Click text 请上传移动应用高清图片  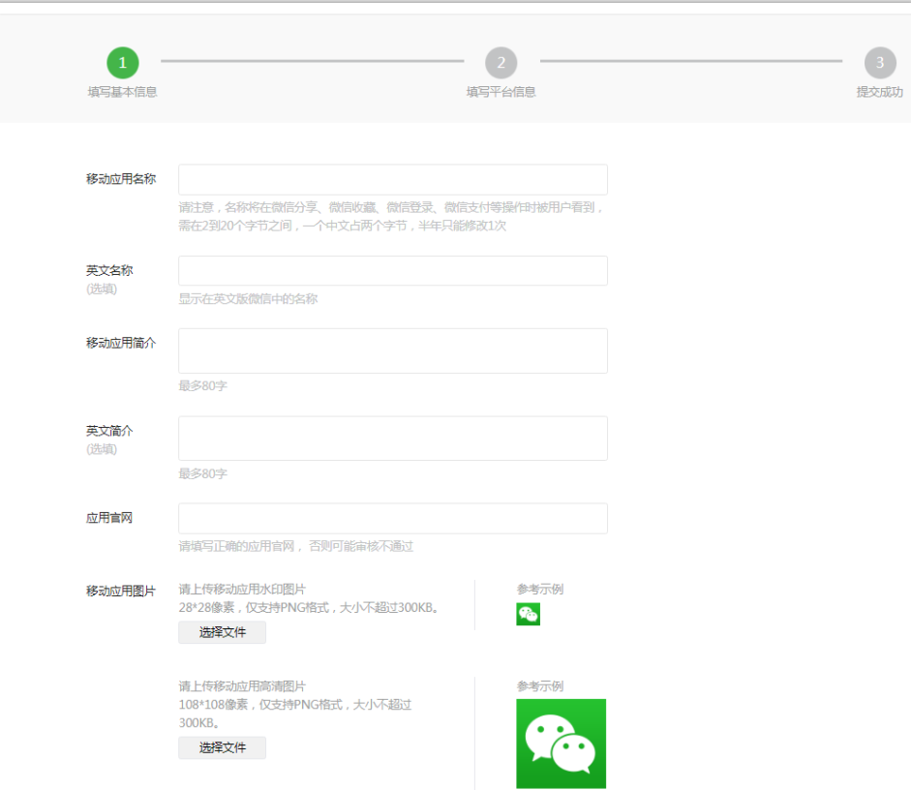pyautogui.click(x=242, y=686)
